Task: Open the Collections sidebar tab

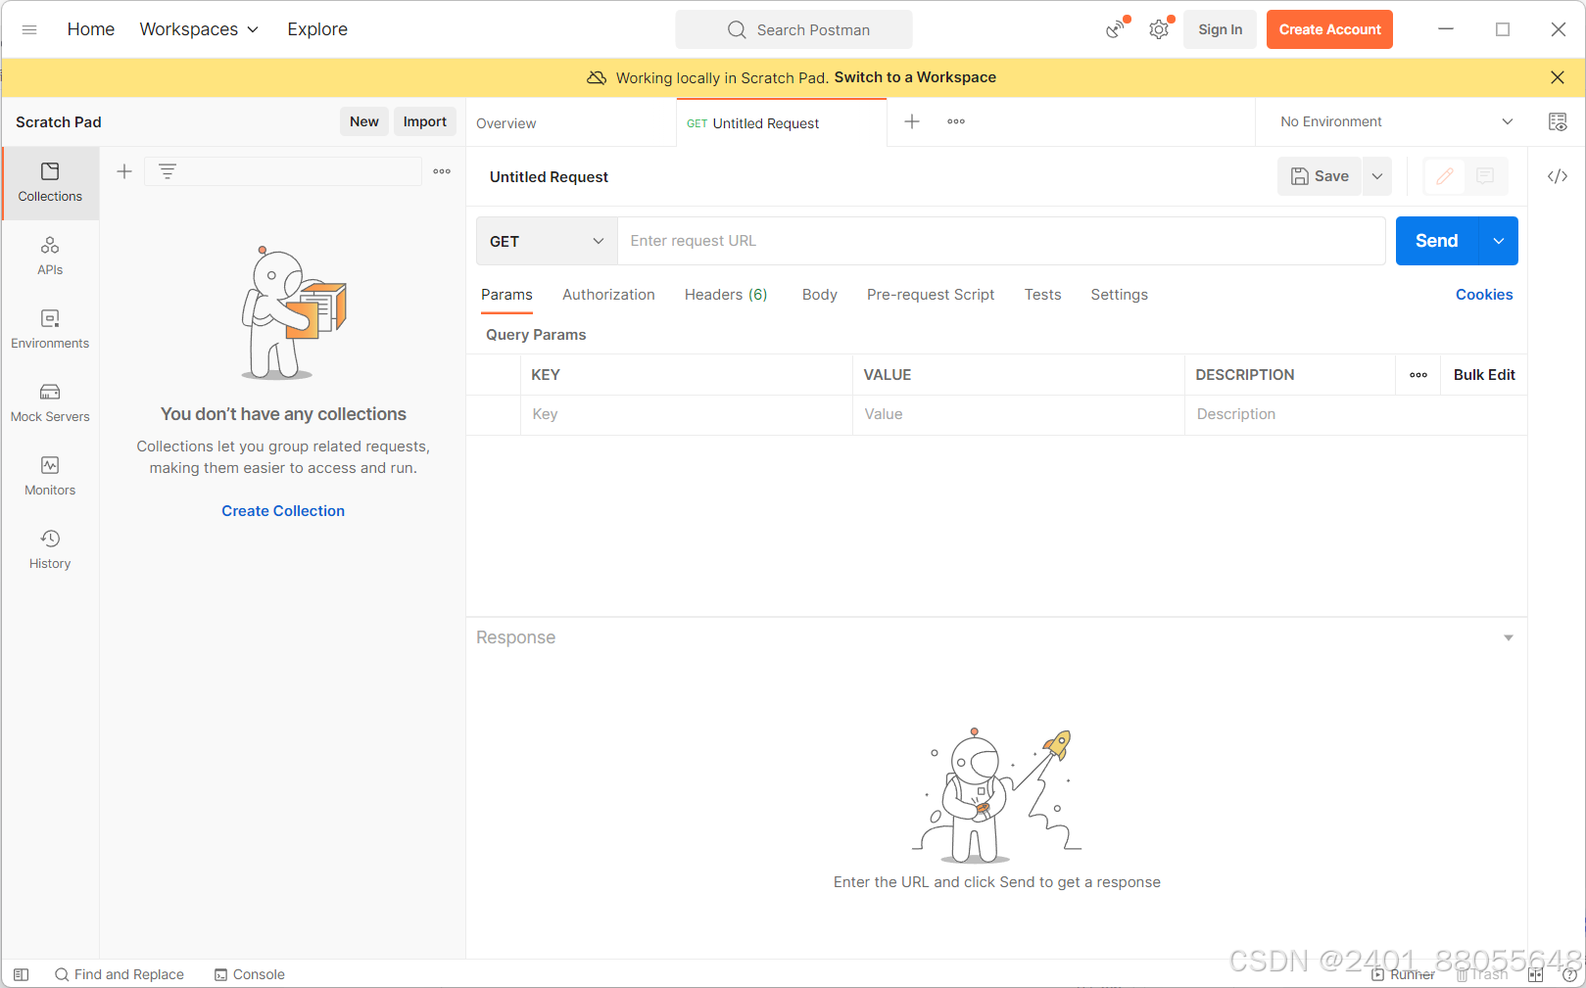Action: [x=50, y=183]
